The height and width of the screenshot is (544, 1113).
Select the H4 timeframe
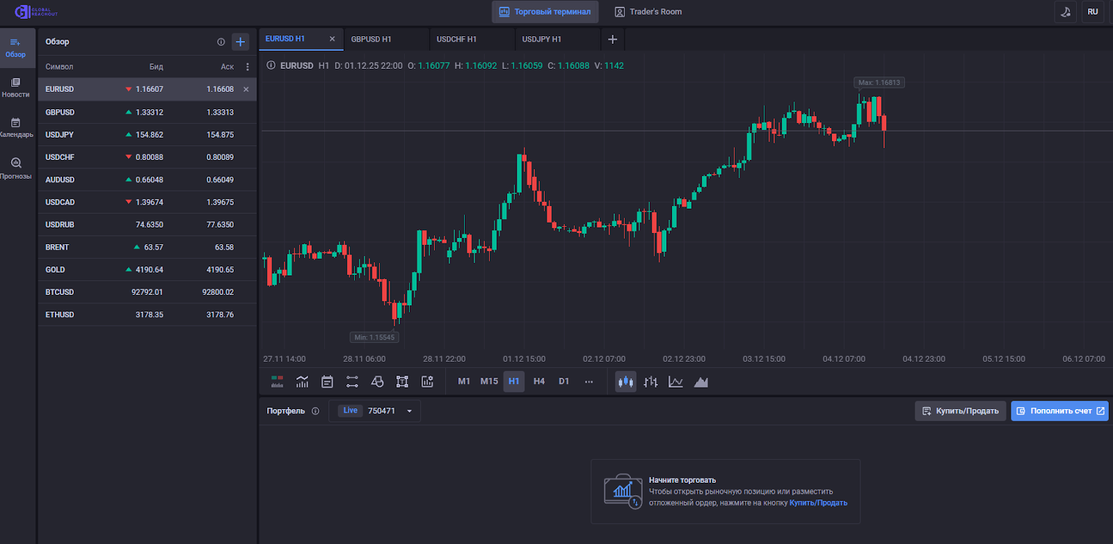click(x=539, y=381)
